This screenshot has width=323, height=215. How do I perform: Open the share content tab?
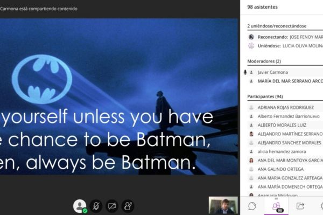(x=300, y=206)
